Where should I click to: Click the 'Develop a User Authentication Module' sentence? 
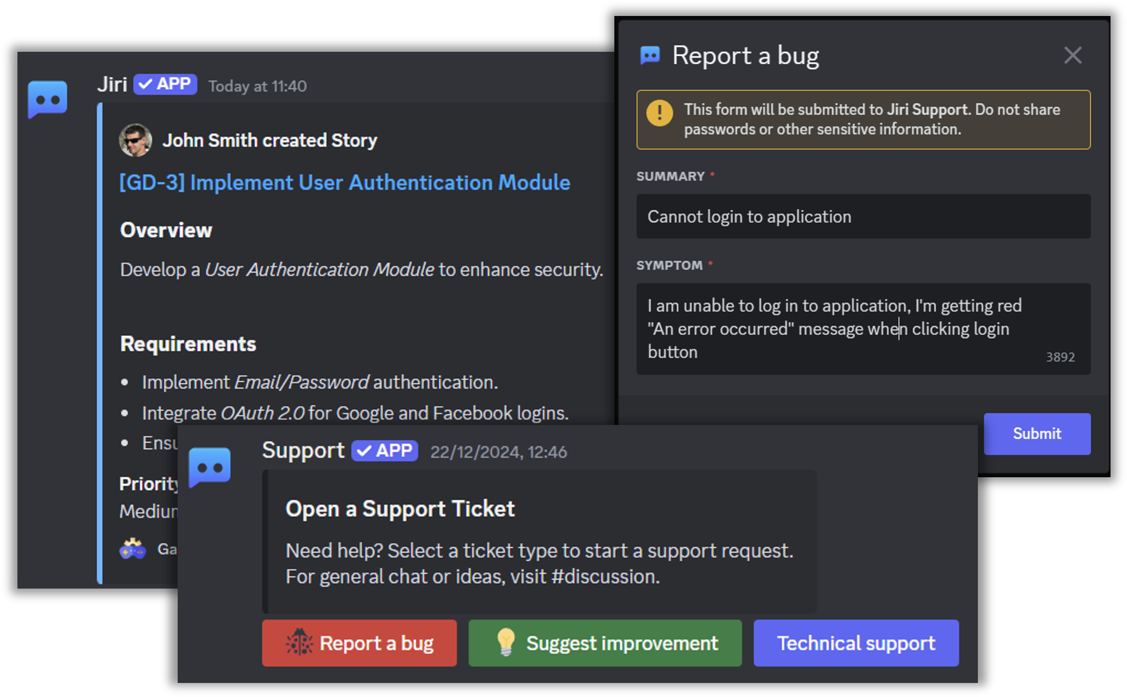pos(362,270)
